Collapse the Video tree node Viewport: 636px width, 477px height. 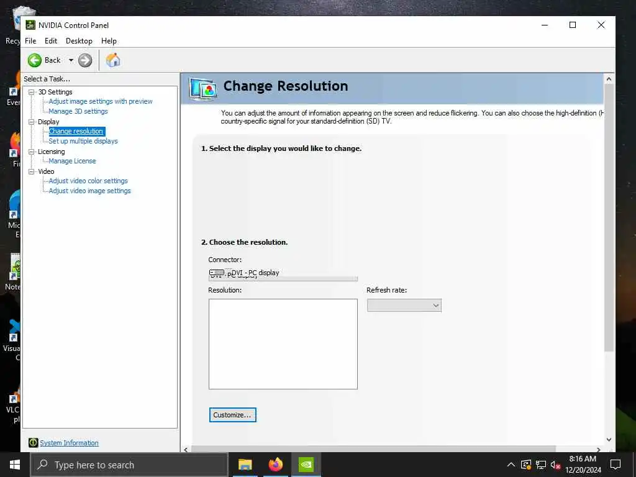(x=31, y=171)
